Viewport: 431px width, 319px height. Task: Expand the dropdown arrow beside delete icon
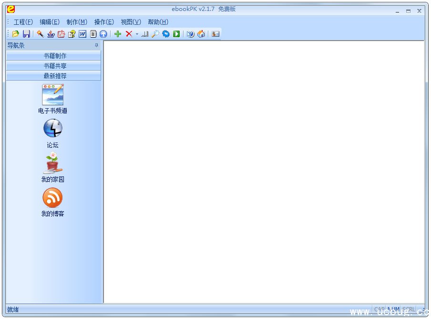137,34
